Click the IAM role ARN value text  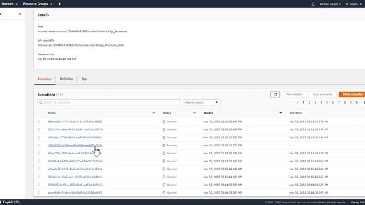[x=80, y=46]
